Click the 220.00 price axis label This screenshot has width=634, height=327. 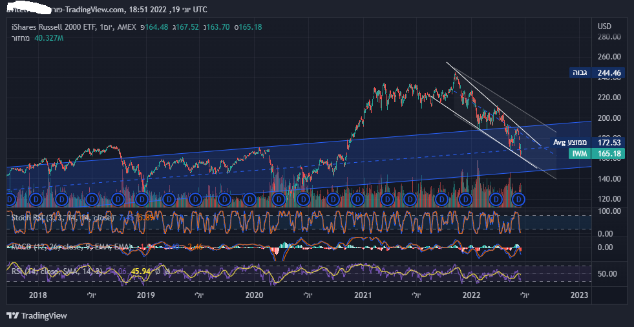609,98
